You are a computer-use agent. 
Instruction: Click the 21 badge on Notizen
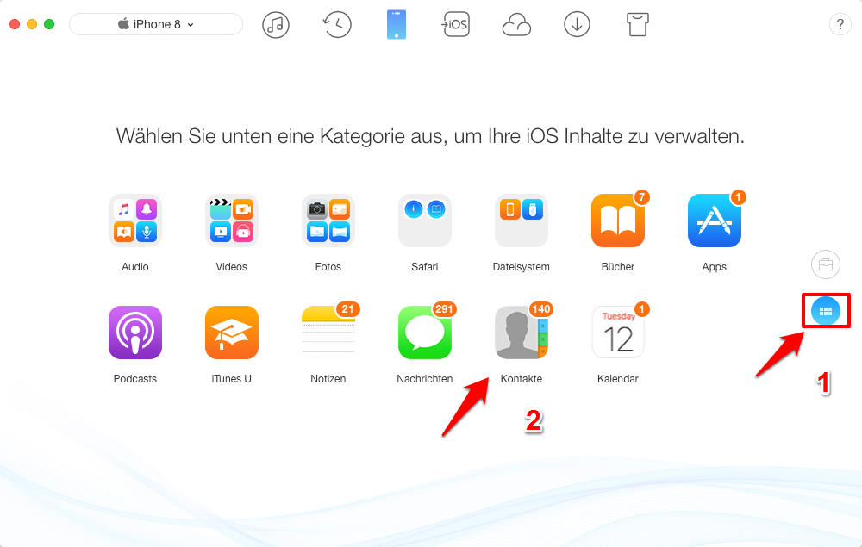pos(348,309)
